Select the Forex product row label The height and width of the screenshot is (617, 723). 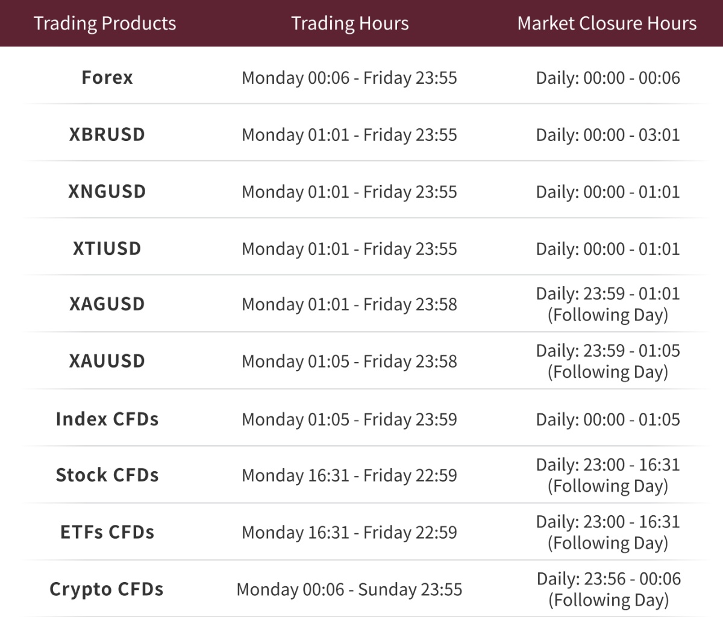107,78
